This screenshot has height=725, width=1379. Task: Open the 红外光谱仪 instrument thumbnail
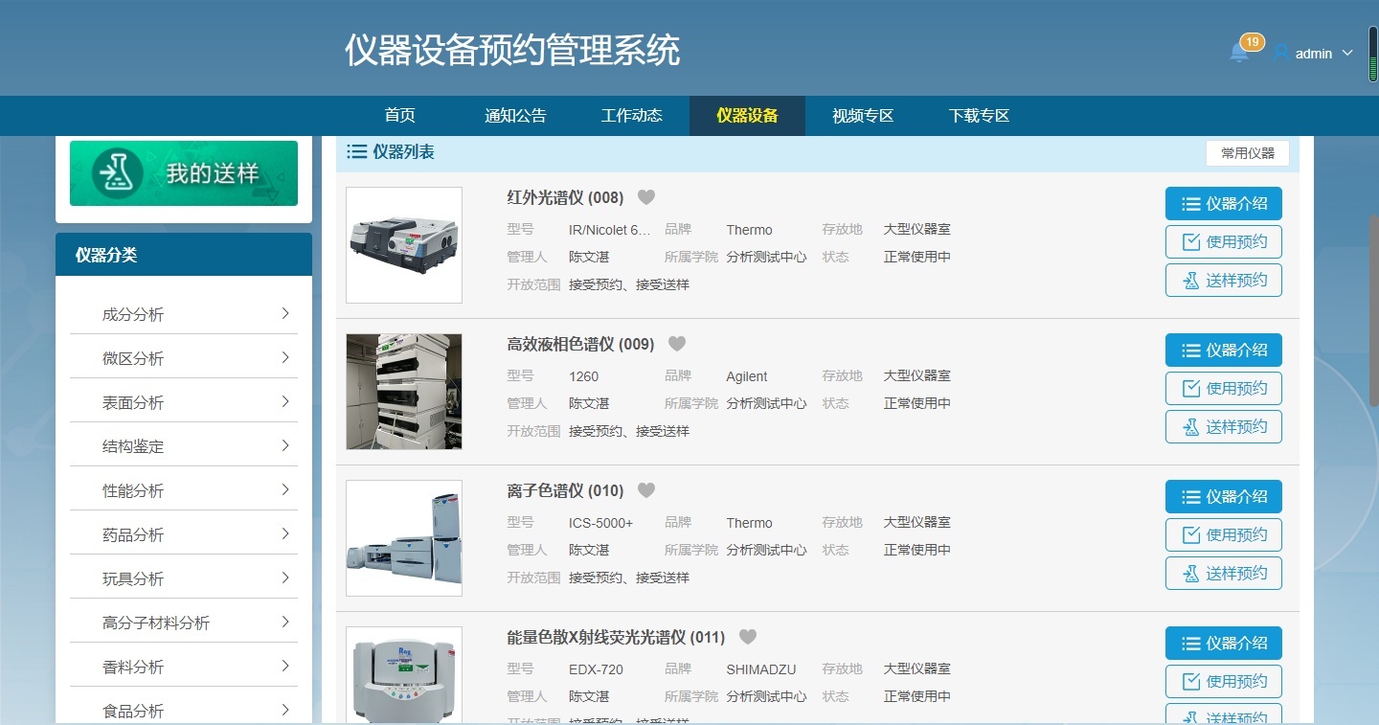(x=403, y=244)
